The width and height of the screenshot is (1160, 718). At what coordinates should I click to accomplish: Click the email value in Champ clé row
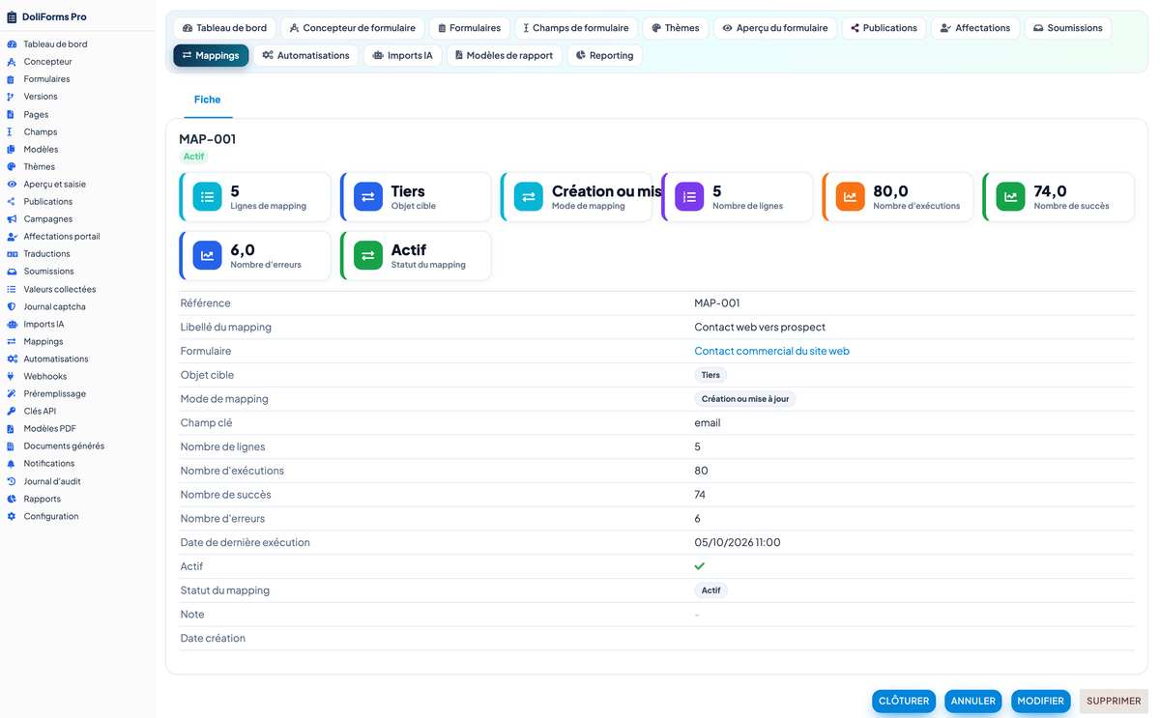click(x=708, y=423)
